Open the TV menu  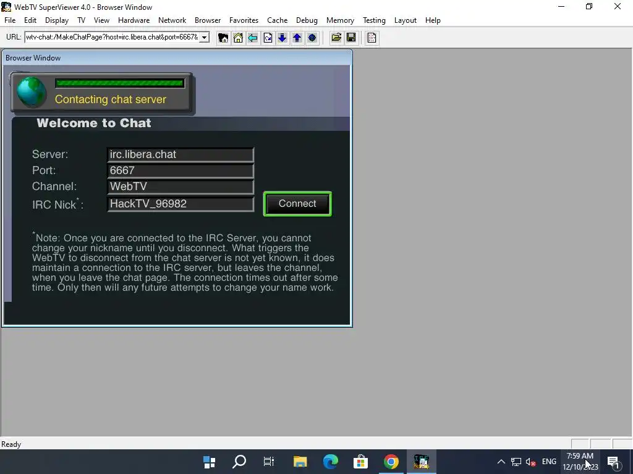81,20
